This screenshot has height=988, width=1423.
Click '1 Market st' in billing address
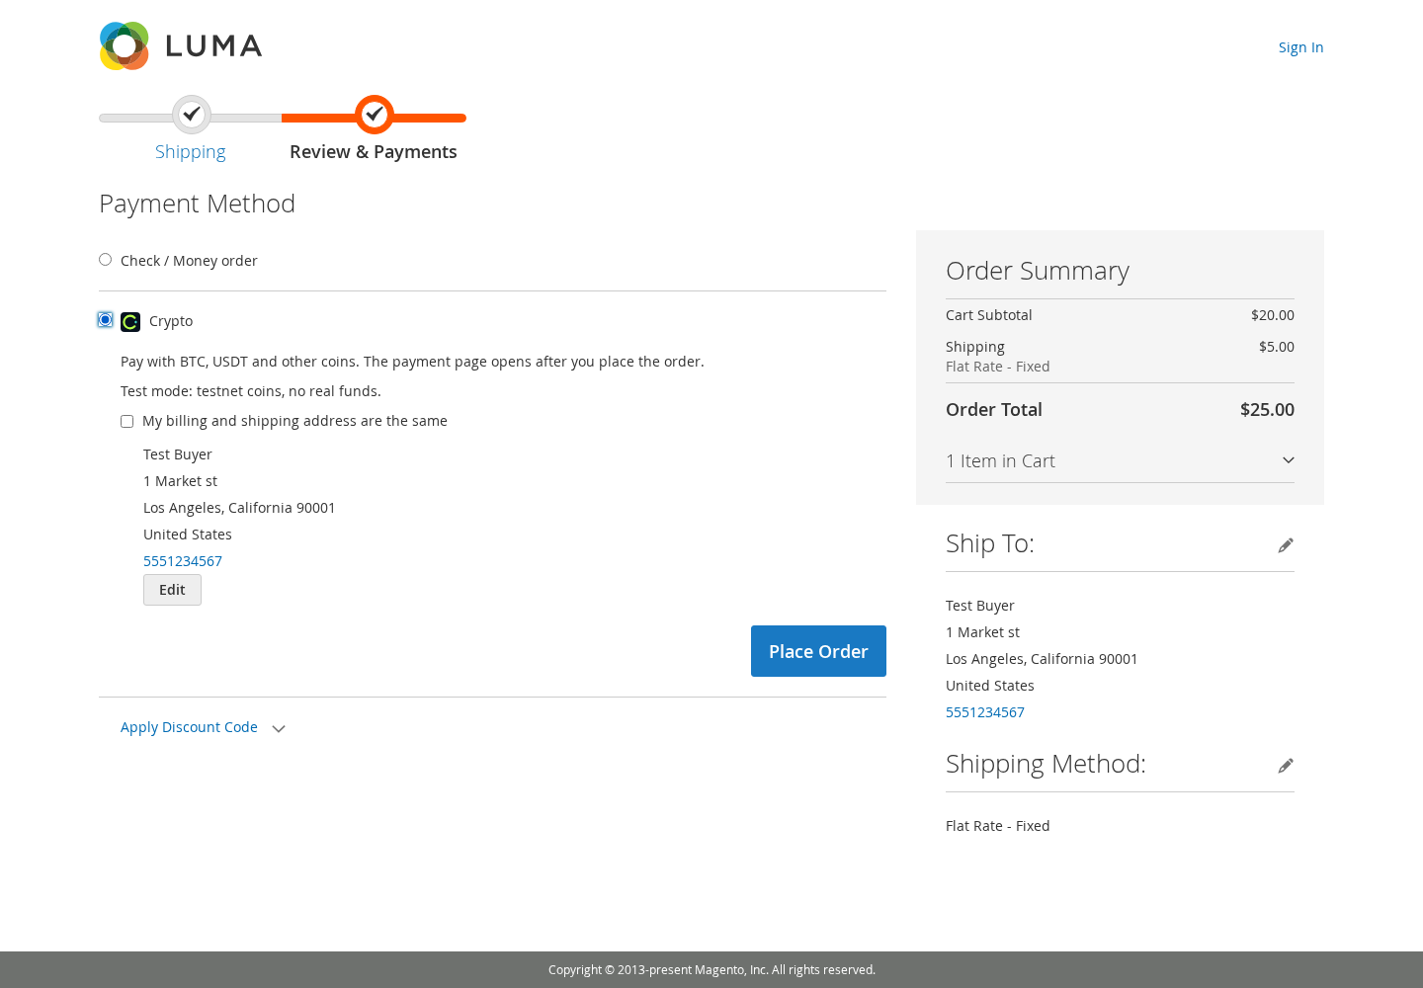click(180, 481)
